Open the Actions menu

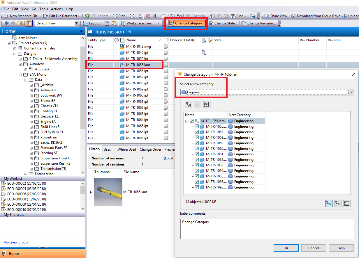(57, 9)
